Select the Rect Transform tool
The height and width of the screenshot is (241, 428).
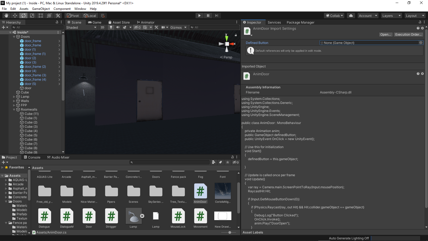tap(41, 16)
